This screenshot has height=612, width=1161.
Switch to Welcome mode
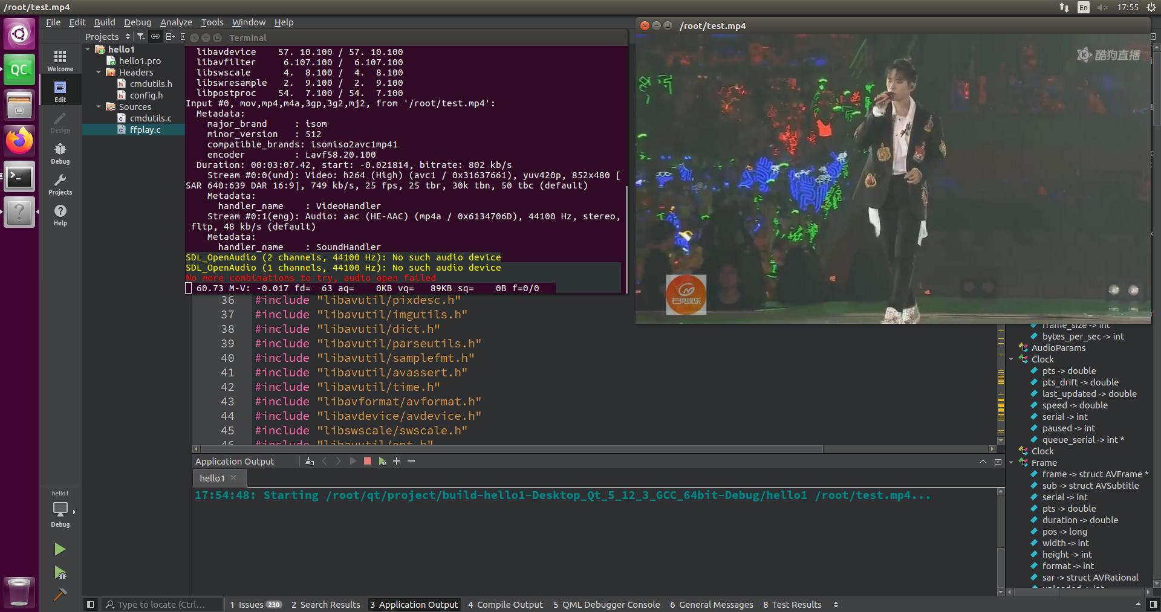[x=60, y=59]
